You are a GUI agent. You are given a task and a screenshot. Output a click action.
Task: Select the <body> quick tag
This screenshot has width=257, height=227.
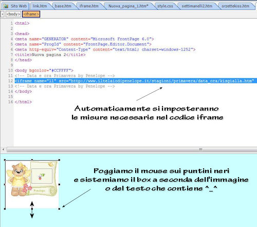tap(13, 14)
